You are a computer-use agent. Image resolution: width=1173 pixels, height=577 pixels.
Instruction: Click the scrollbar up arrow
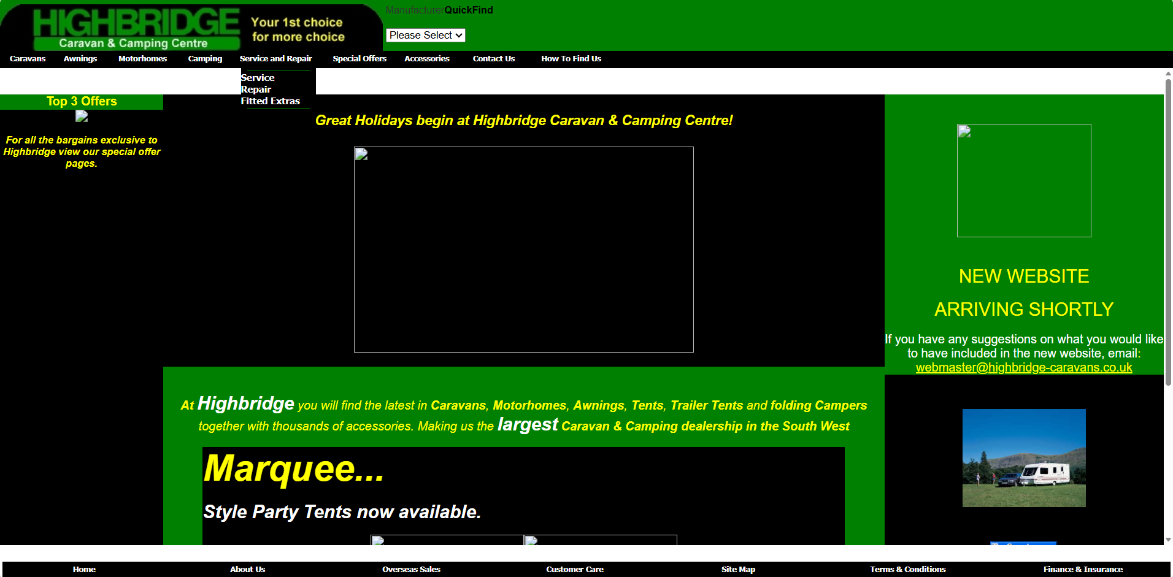pyautogui.click(x=1168, y=73)
